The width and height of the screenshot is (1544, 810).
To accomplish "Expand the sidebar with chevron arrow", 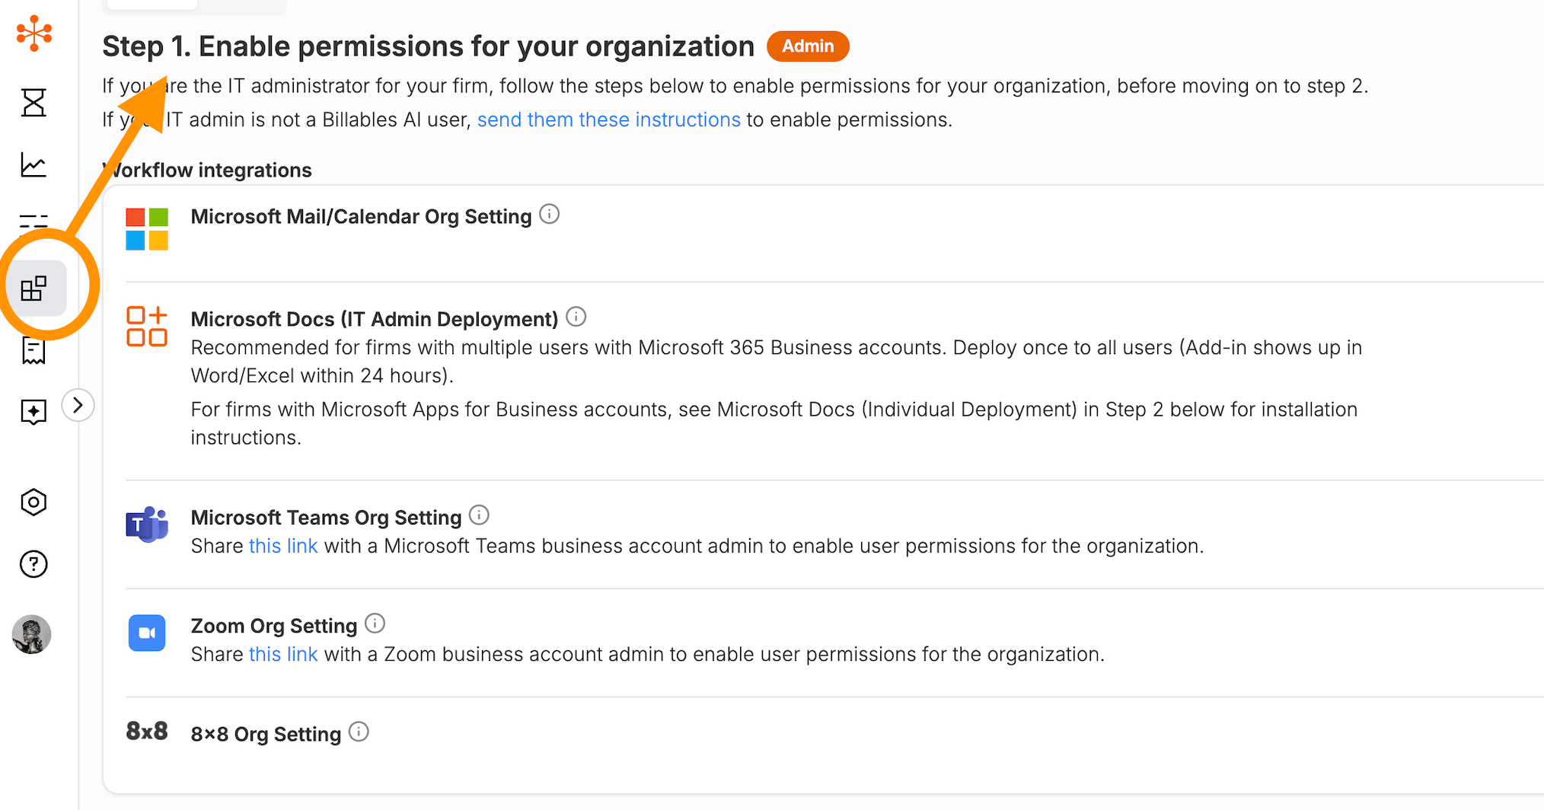I will 78,405.
